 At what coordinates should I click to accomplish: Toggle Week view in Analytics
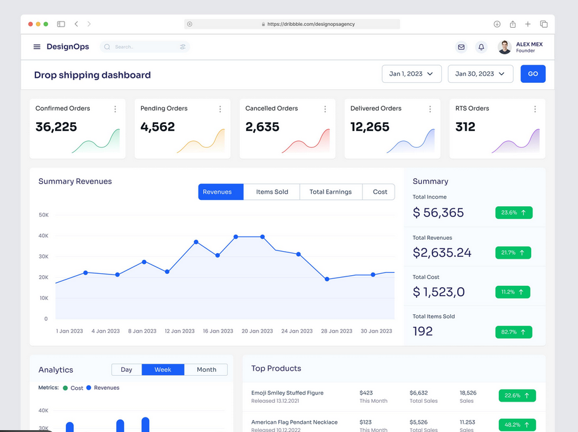(163, 370)
